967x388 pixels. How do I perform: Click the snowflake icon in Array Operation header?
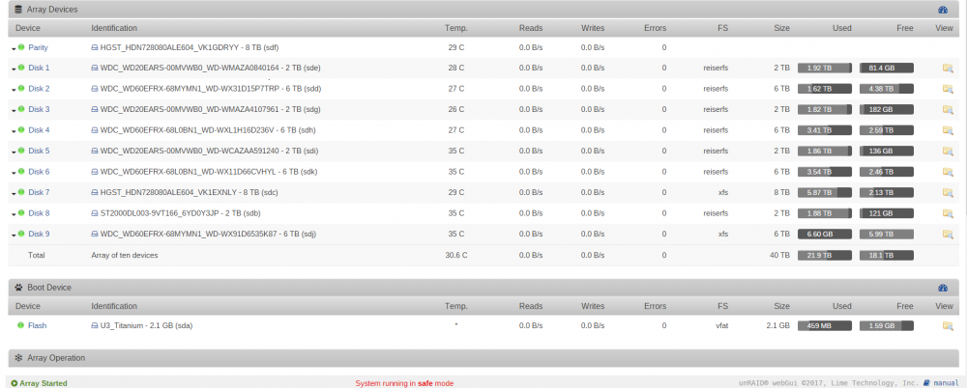(x=18, y=358)
